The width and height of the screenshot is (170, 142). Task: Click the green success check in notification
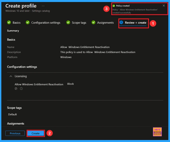click(114, 6)
